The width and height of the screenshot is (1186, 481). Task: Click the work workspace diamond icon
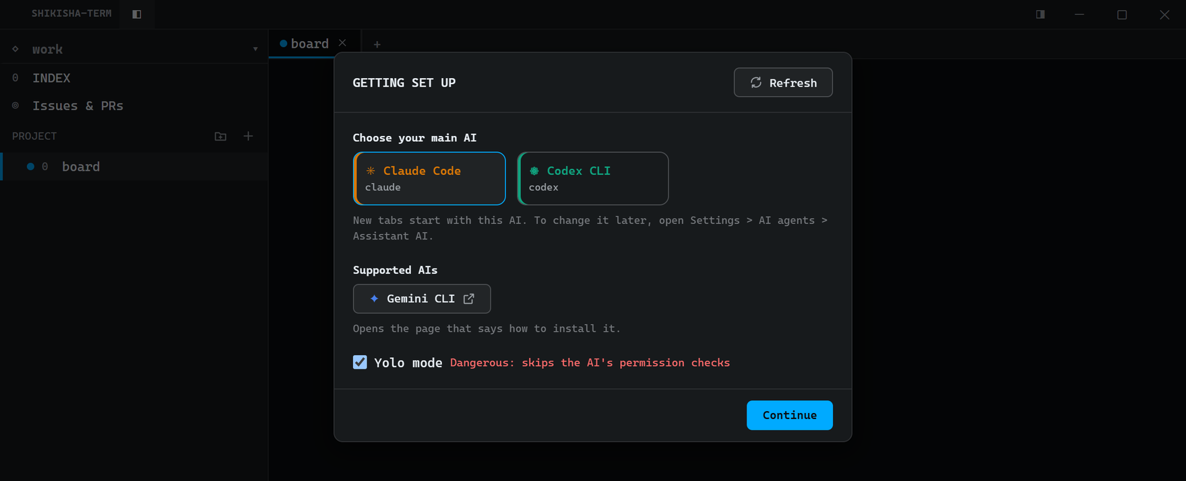pos(15,49)
